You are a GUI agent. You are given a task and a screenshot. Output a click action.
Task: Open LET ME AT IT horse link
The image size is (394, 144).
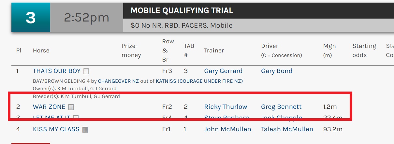(x=52, y=117)
